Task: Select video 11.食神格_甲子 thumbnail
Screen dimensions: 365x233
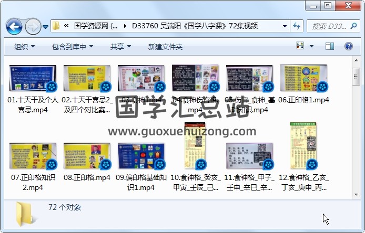Action: tap(249, 156)
